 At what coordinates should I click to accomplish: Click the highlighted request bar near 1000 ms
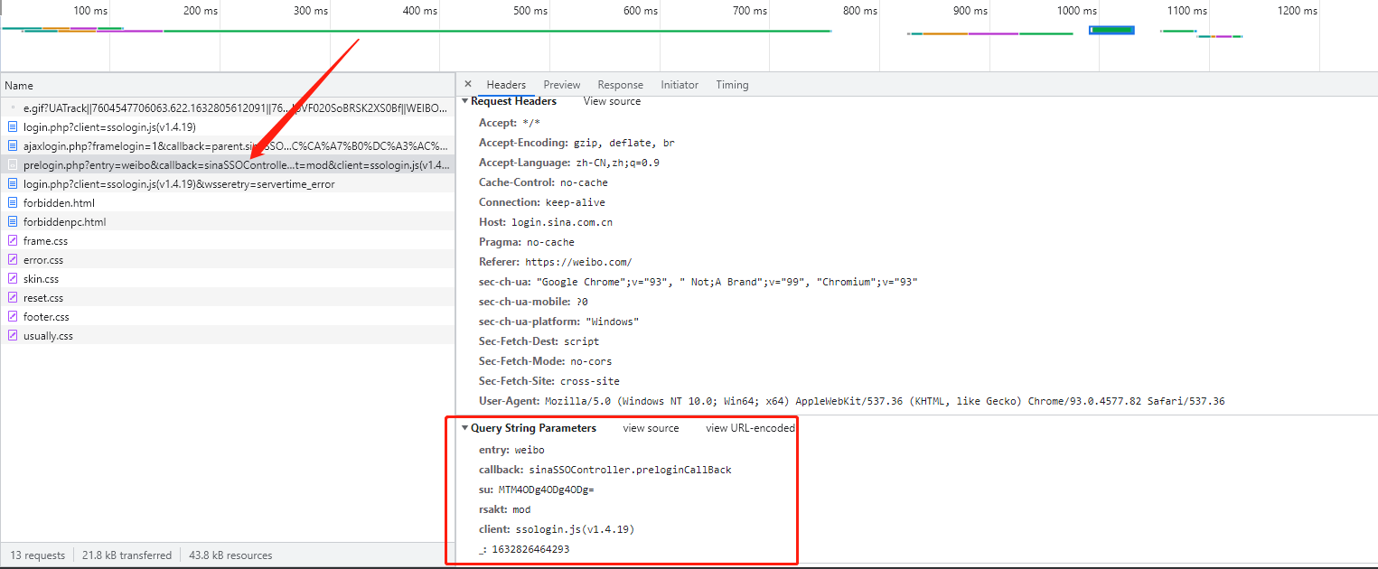pos(1111,30)
